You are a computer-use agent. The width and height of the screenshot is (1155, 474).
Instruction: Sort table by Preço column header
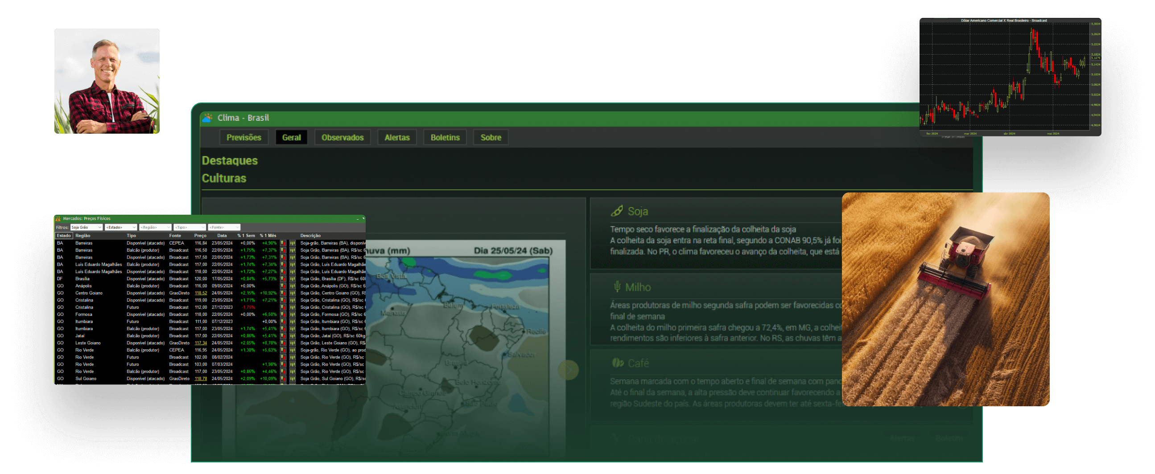tap(200, 236)
